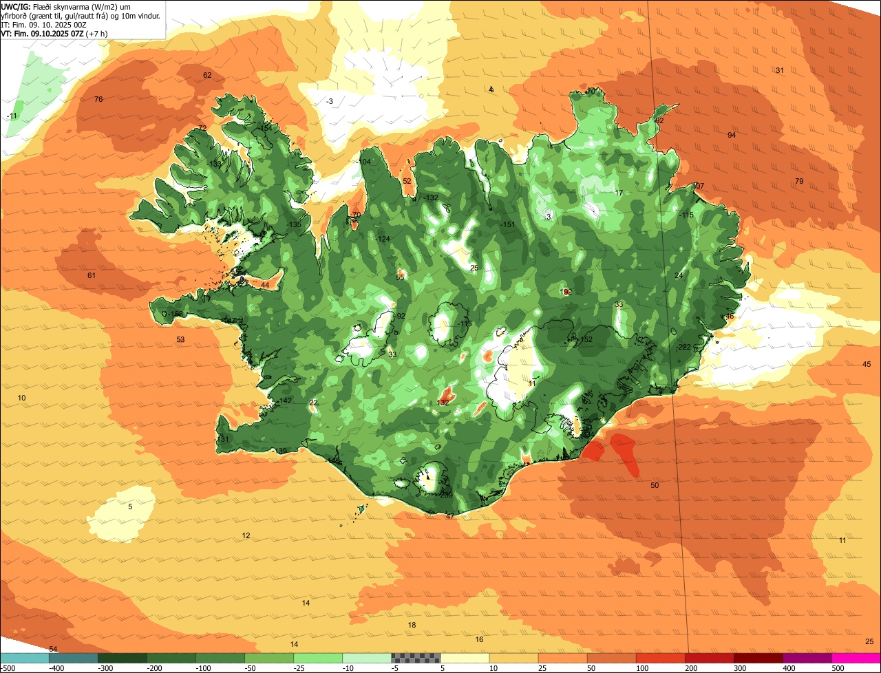
Task: Click the value -3 north of Iceland
Action: coord(329,101)
